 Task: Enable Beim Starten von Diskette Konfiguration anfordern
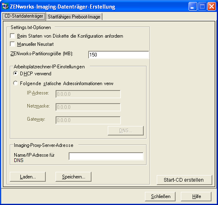[x=13, y=36]
